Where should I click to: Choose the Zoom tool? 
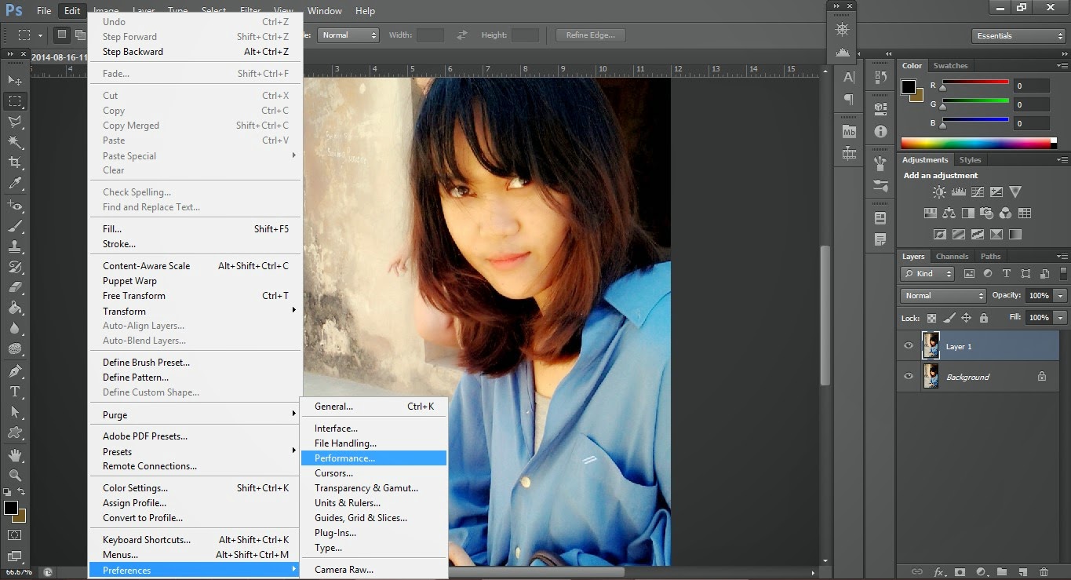(x=15, y=475)
